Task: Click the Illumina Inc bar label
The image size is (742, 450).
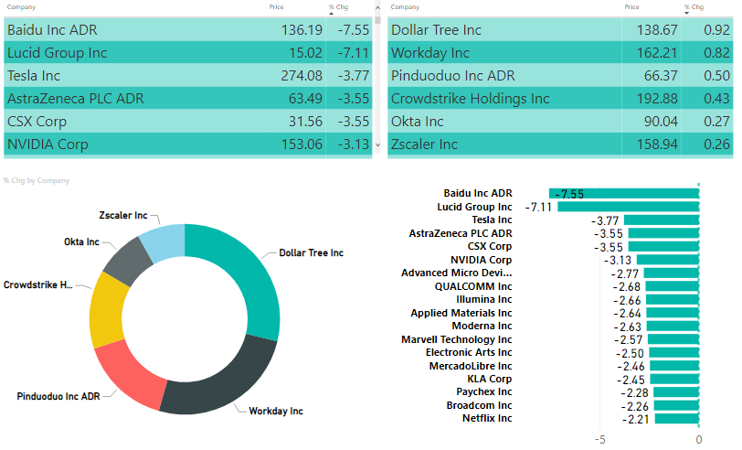Action: 484,299
